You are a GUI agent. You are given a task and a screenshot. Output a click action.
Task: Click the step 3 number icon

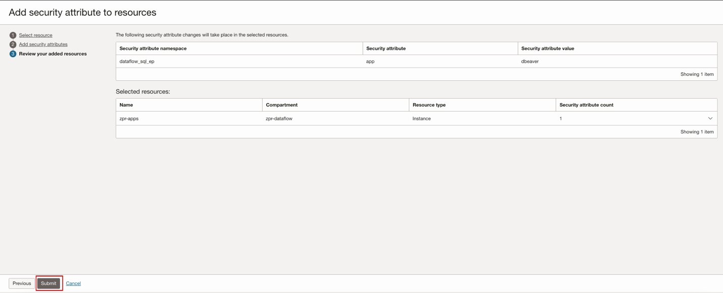pos(13,54)
